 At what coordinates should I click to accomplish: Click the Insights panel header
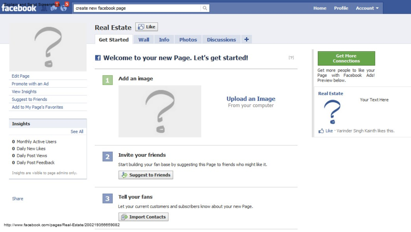click(48, 124)
